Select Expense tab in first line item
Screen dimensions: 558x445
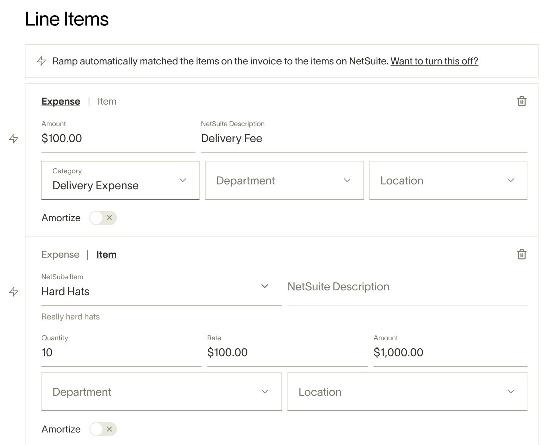[61, 101]
